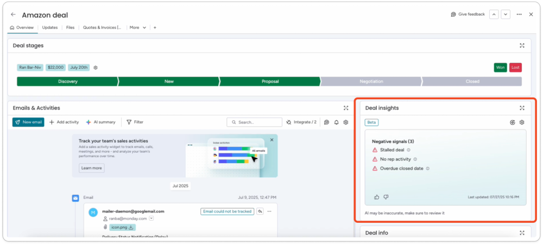This screenshot has width=543, height=245.
Task: Dismiss the sales activities promo banner
Action: point(272,140)
